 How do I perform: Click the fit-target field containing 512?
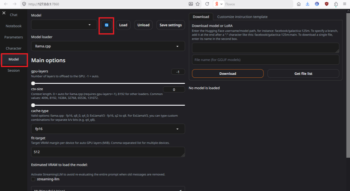tap(108, 152)
